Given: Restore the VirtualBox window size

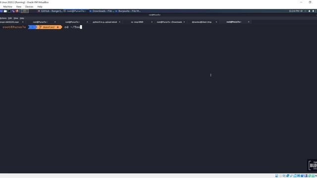Looking at the screenshot, I should pyautogui.click(x=310, y=2).
